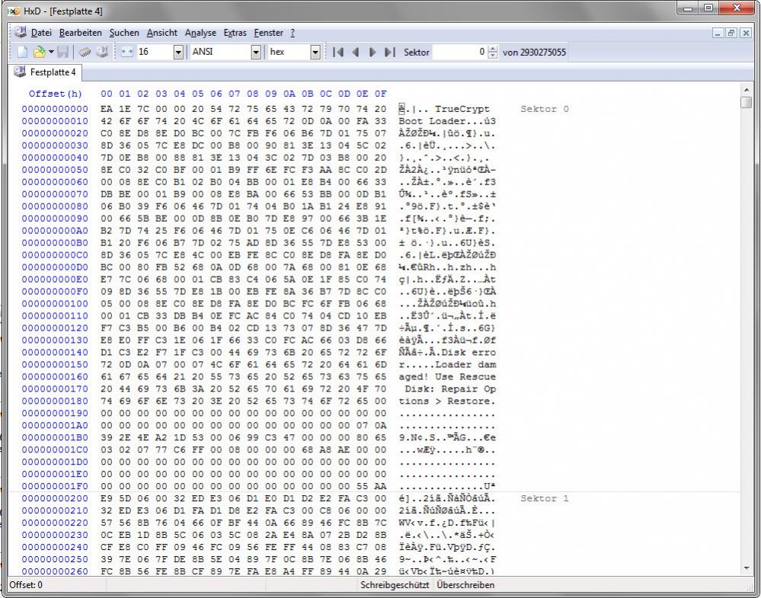The height and width of the screenshot is (598, 761).
Task: Select the Festplatte 4 tab
Action: [x=46, y=72]
